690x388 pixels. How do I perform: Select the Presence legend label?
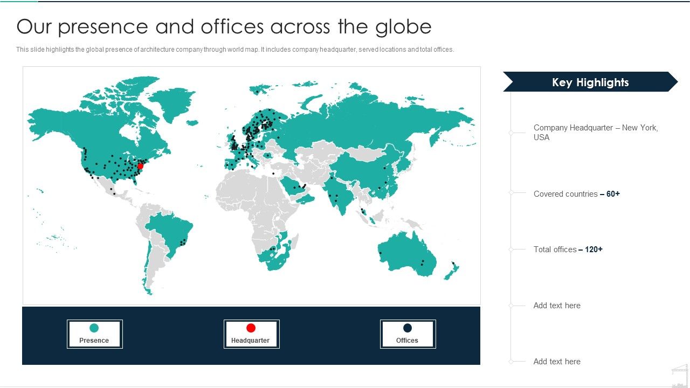point(94,341)
